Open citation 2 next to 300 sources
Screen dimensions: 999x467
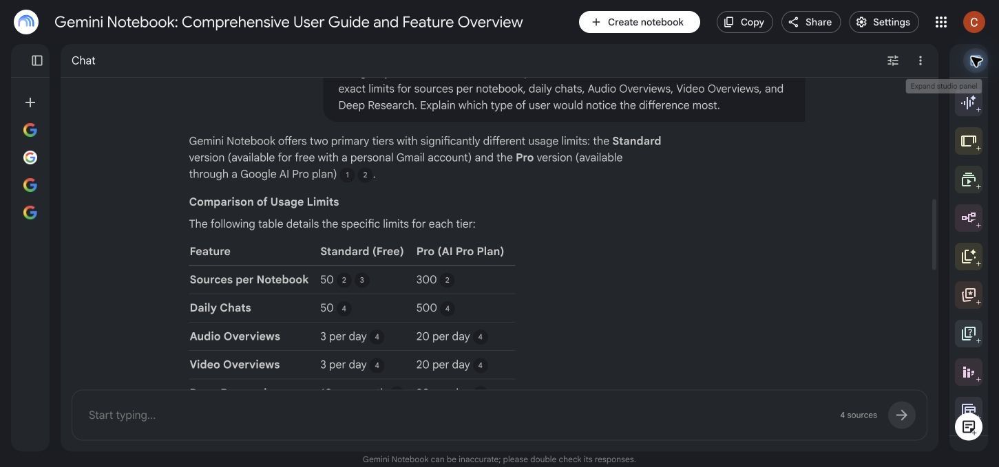click(448, 280)
